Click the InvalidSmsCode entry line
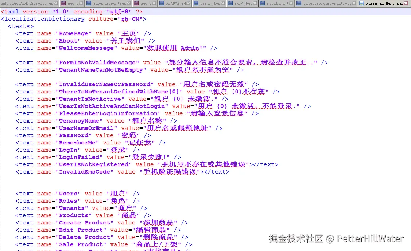The height and width of the screenshot is (251, 411). pyautogui.click(x=123, y=172)
